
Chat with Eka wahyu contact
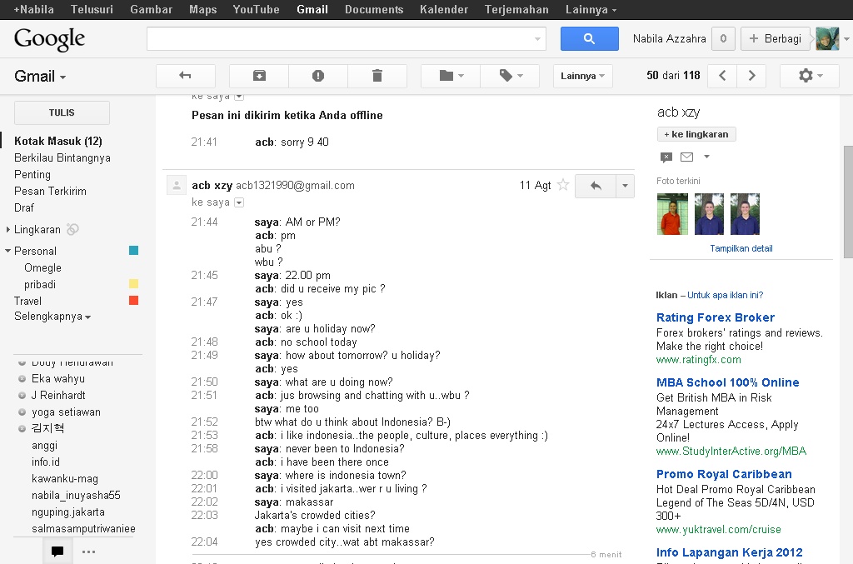pyautogui.click(x=58, y=378)
